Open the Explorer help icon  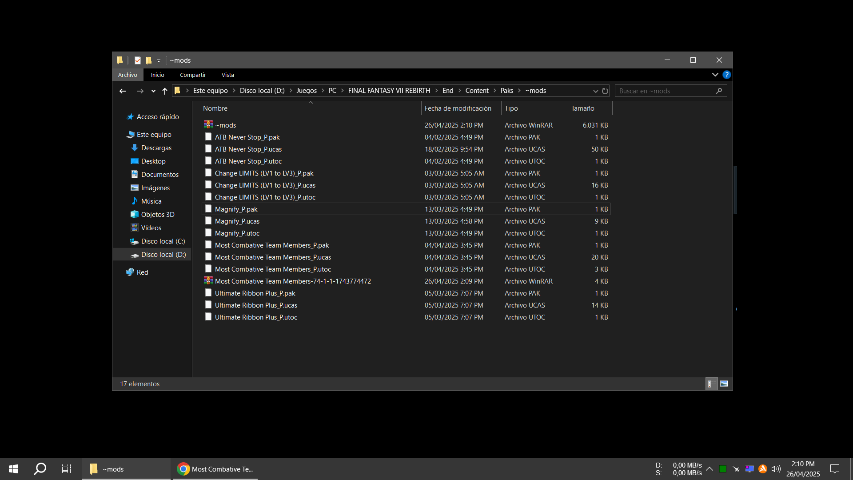[726, 75]
